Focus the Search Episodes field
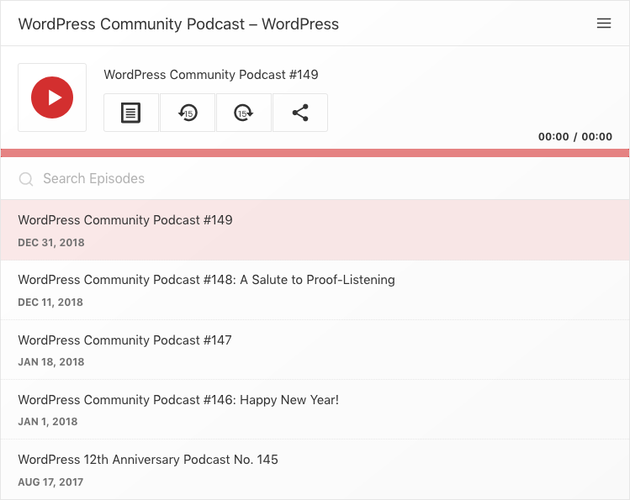This screenshot has height=500, width=630. coord(315,178)
